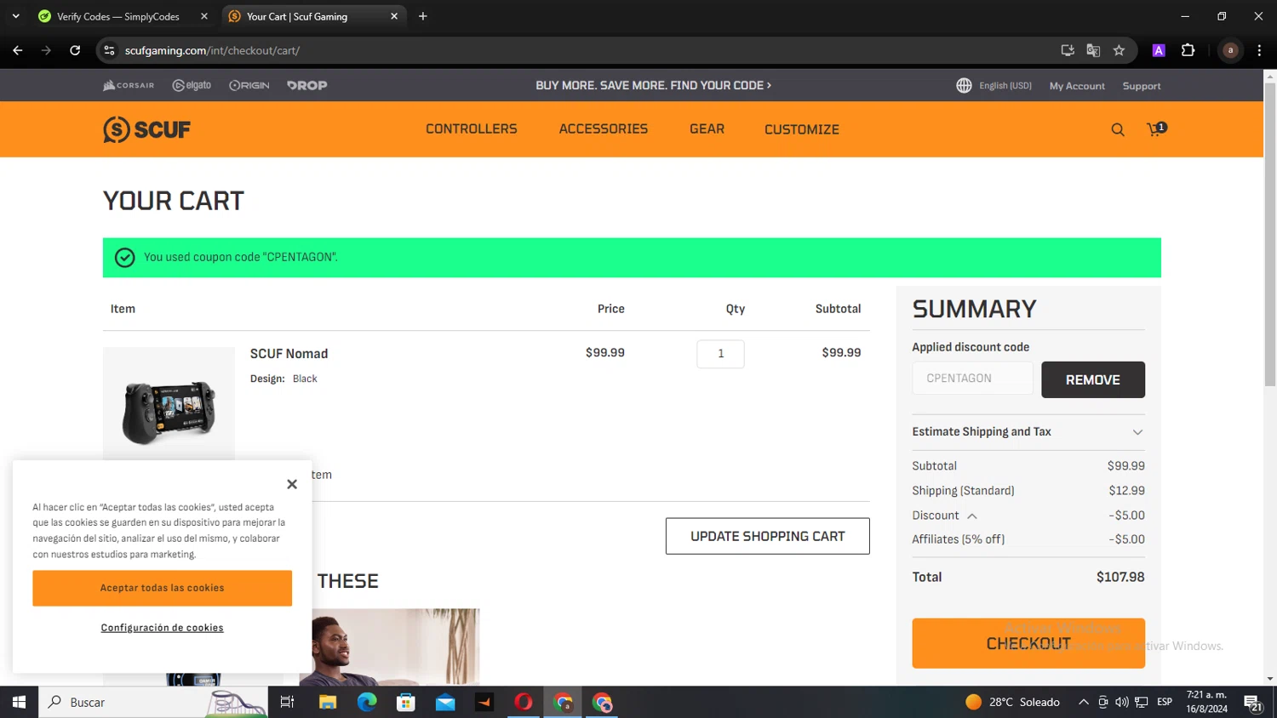
Task: Open the GEAR menu
Action: point(707,129)
